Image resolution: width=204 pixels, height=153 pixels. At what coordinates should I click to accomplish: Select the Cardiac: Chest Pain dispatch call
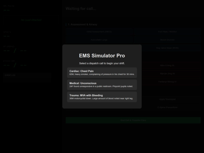click(102, 73)
